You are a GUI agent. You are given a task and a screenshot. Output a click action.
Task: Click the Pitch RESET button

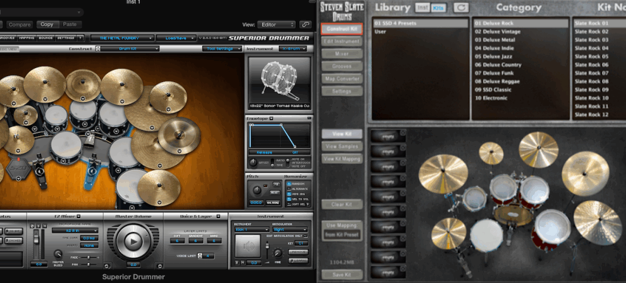(276, 192)
